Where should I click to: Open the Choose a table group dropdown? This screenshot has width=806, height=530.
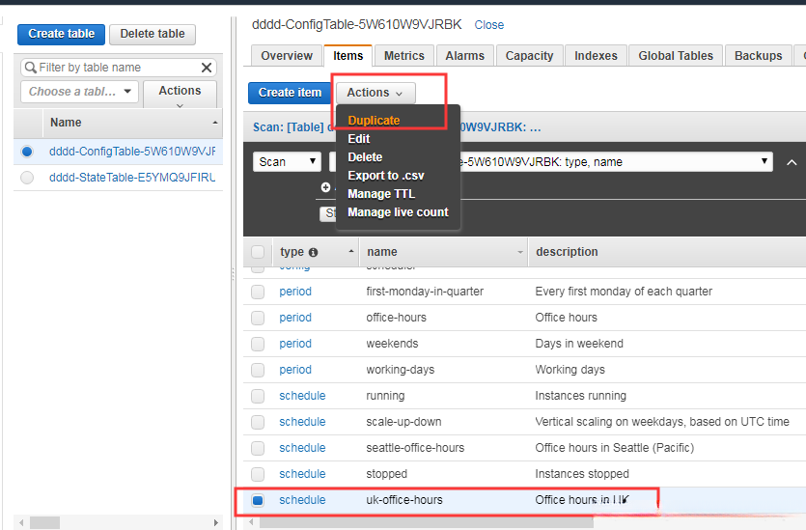coord(80,92)
